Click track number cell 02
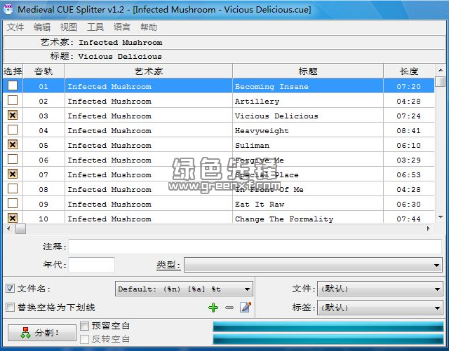 point(43,102)
